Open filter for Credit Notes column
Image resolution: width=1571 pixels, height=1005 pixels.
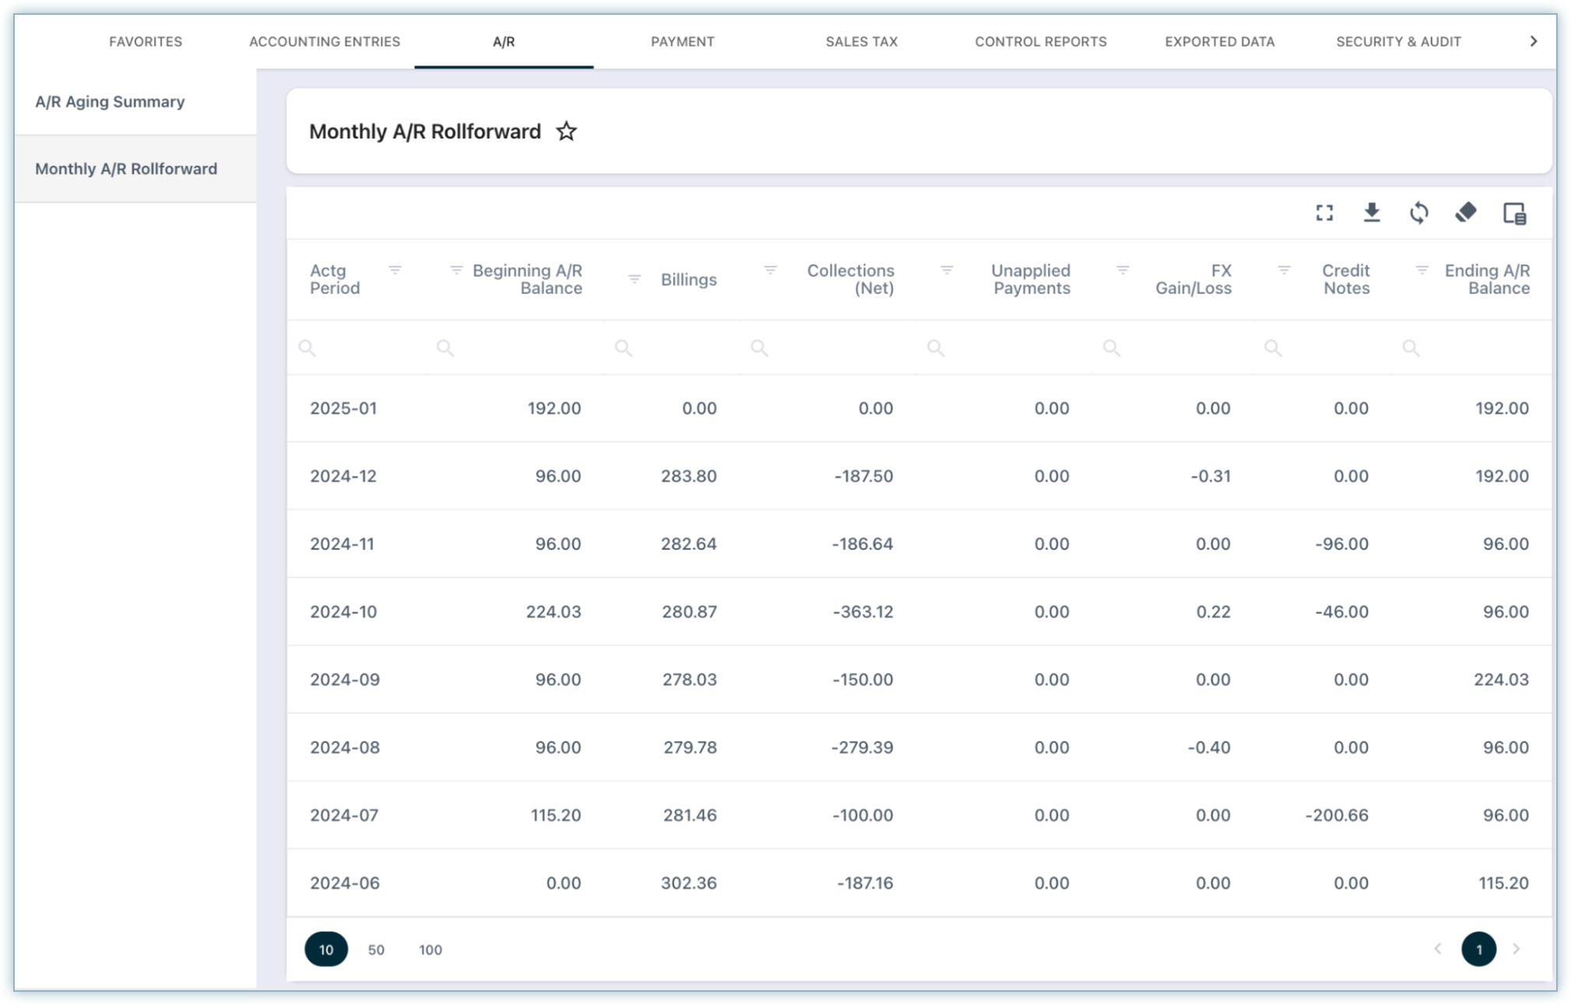(1284, 270)
